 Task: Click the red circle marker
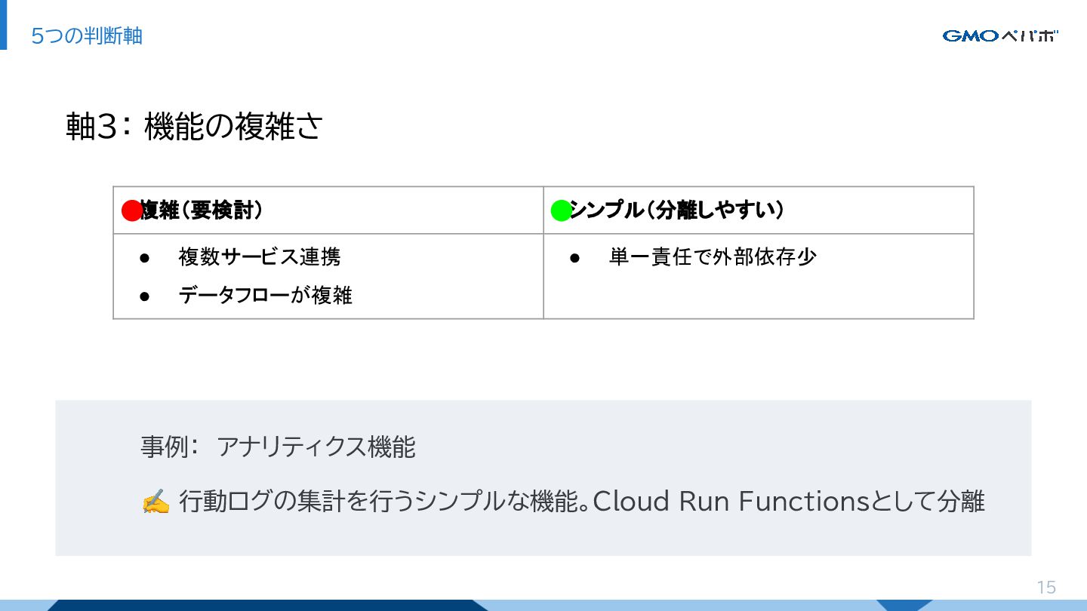click(x=132, y=211)
